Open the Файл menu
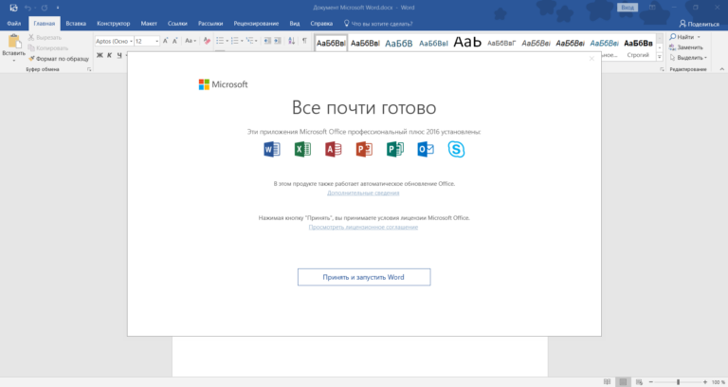Screen dimensions: 728x387 14,23
